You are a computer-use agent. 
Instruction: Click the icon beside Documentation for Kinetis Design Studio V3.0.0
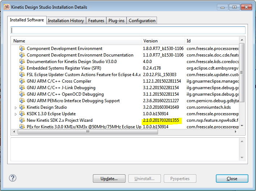[x=22, y=62]
